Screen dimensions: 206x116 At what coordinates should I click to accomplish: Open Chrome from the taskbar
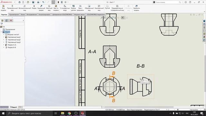[x=69, y=113]
